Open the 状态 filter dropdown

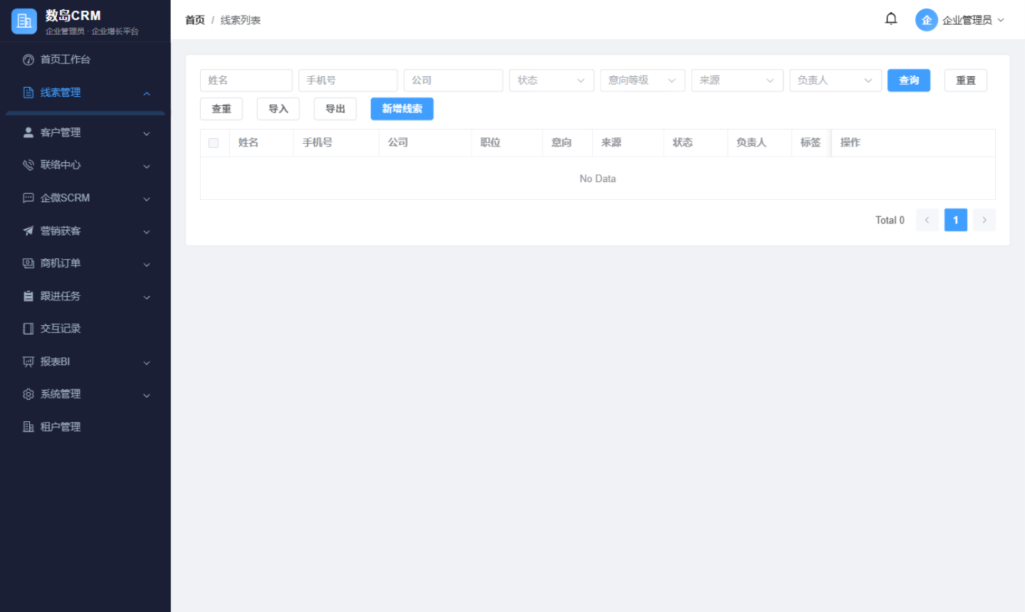(x=552, y=80)
